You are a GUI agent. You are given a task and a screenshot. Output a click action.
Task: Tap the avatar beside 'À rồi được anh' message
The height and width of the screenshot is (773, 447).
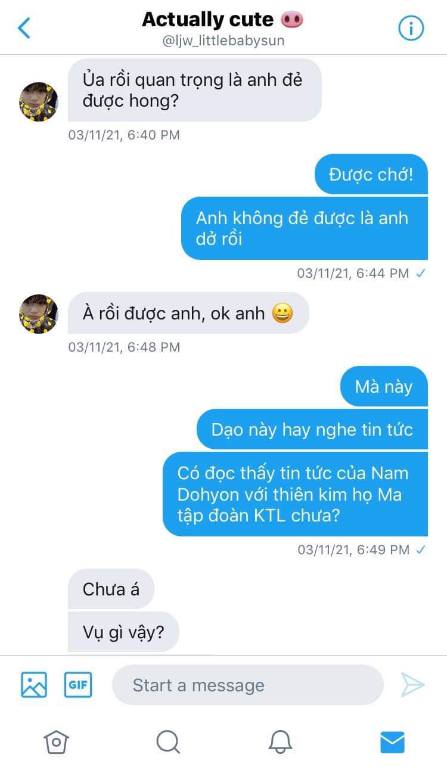pos(39,313)
